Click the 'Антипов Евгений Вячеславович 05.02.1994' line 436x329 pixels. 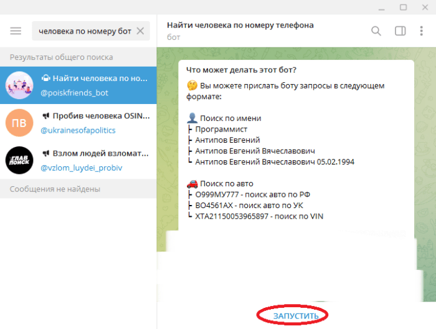275,162
